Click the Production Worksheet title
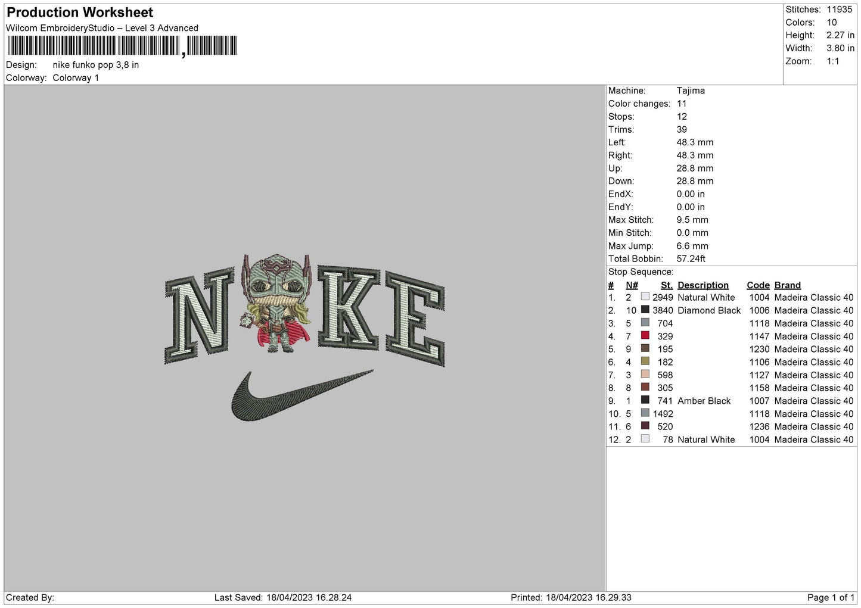Image resolution: width=861 pixels, height=608 pixels. point(80,13)
